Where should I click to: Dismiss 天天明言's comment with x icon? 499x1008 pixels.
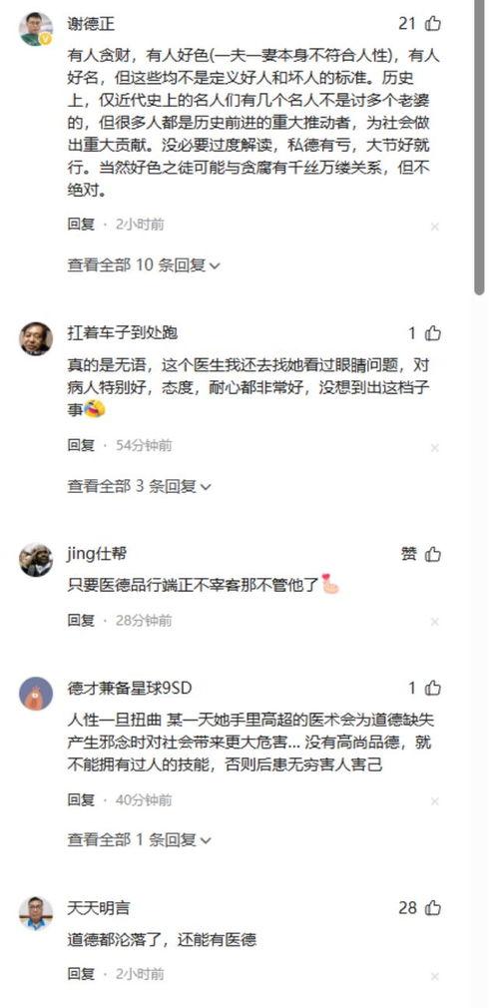[435, 976]
